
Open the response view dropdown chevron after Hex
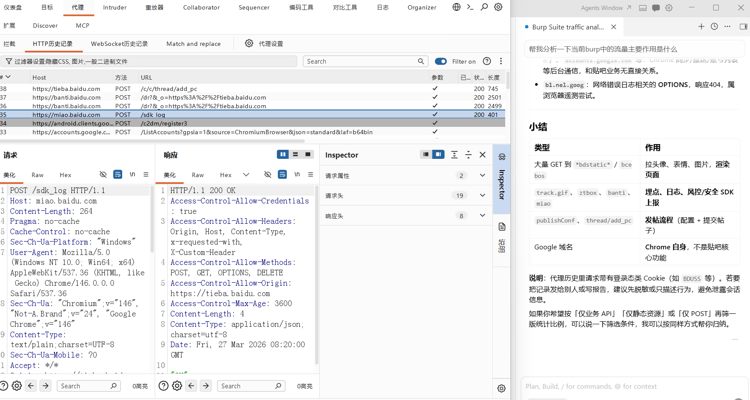pyautogui.click(x=246, y=174)
